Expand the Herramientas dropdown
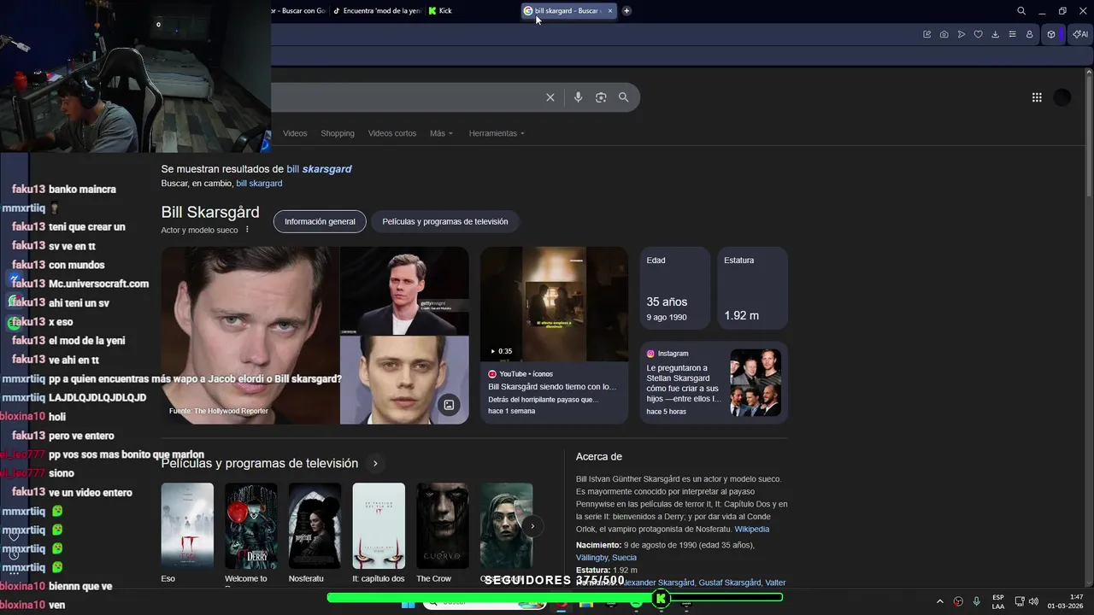 pos(497,133)
